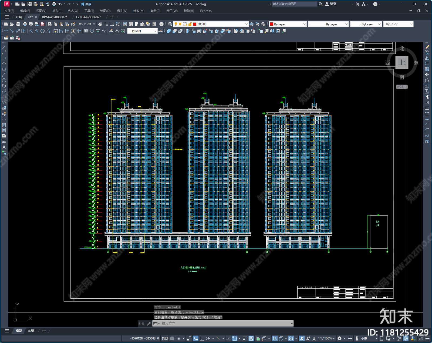This screenshot has width=432, height=343.
Task: Toggle transparency display in status bar
Action: click(x=251, y=338)
